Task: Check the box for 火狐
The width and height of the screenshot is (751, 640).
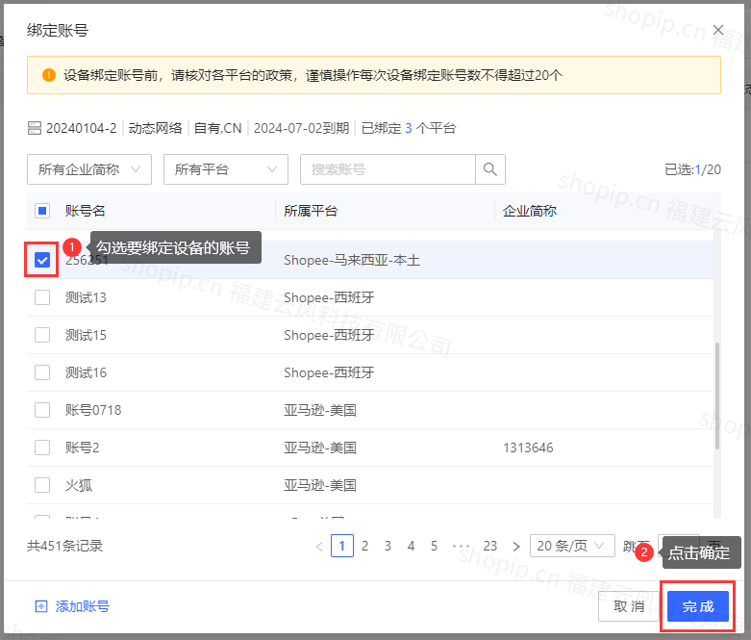Action: point(42,485)
